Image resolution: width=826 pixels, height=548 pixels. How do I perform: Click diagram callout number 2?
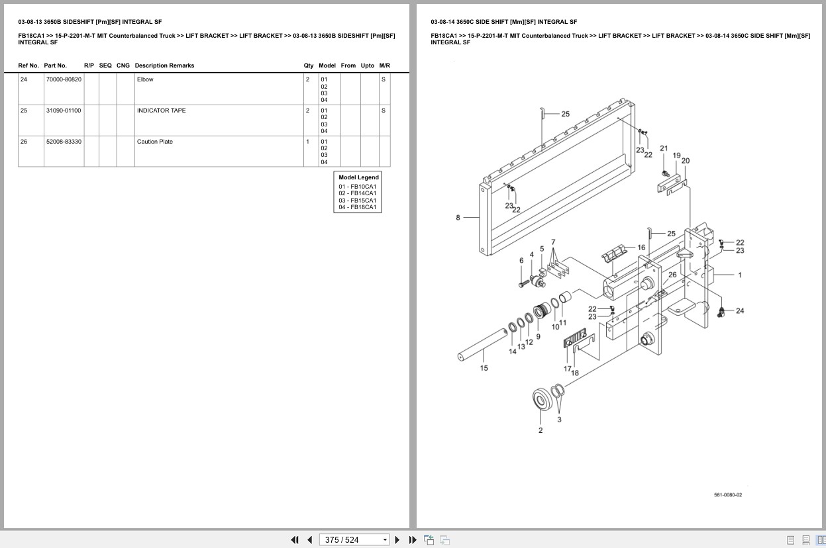click(x=541, y=430)
